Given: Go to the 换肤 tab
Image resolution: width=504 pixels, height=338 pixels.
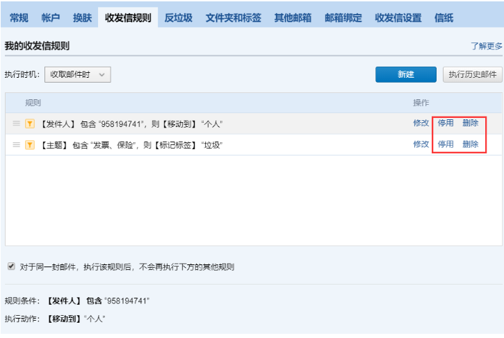Looking at the screenshot, I should [82, 18].
